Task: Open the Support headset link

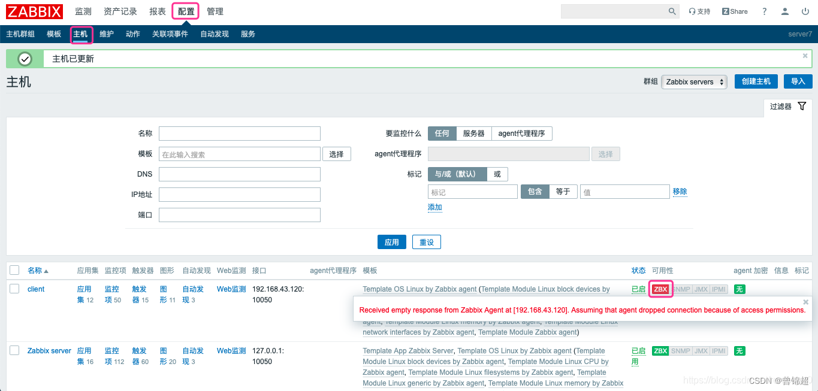Action: pos(699,11)
